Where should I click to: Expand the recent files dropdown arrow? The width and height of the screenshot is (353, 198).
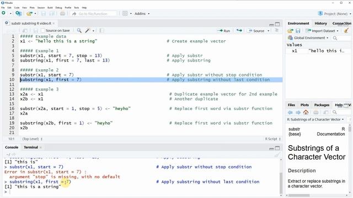[x=35, y=14]
